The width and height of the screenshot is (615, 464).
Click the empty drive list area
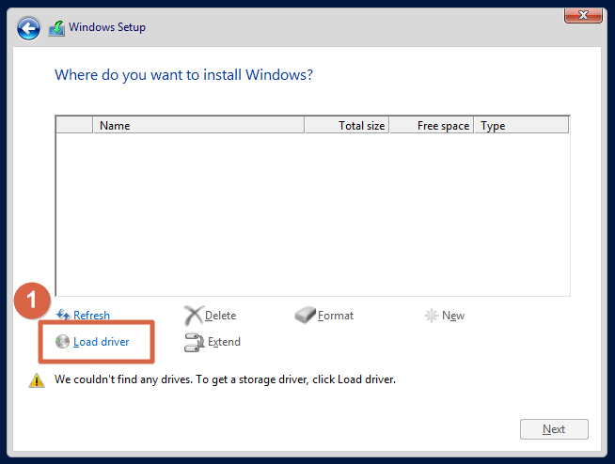point(312,214)
